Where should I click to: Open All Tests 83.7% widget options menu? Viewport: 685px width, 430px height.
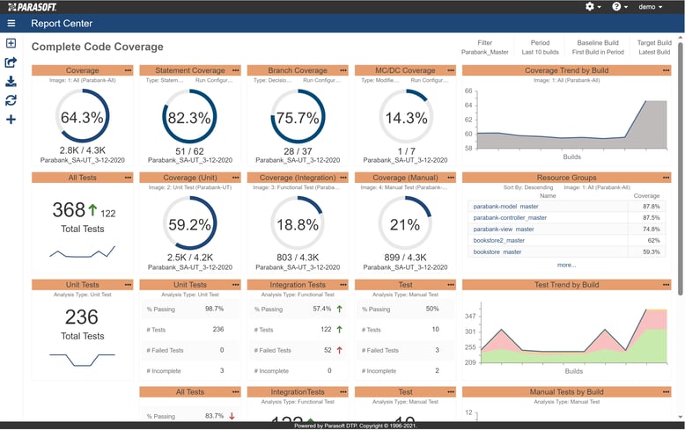pos(236,392)
